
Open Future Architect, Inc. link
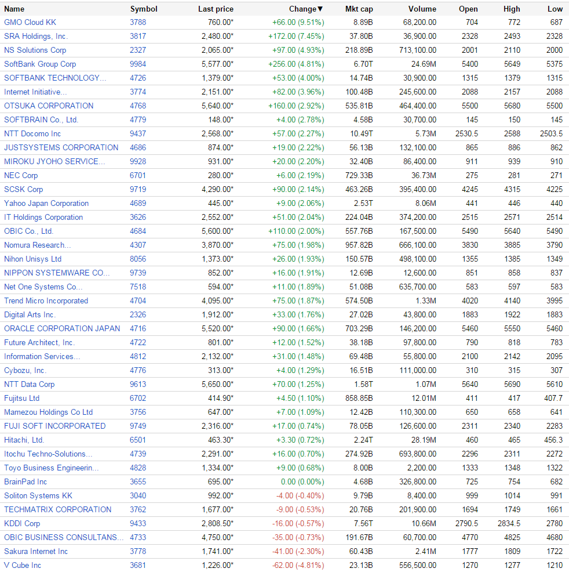(x=39, y=342)
